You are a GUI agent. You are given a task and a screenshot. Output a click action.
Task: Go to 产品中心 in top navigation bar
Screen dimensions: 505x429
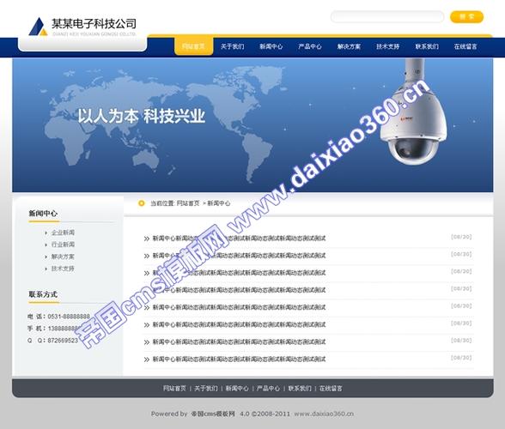(x=310, y=46)
